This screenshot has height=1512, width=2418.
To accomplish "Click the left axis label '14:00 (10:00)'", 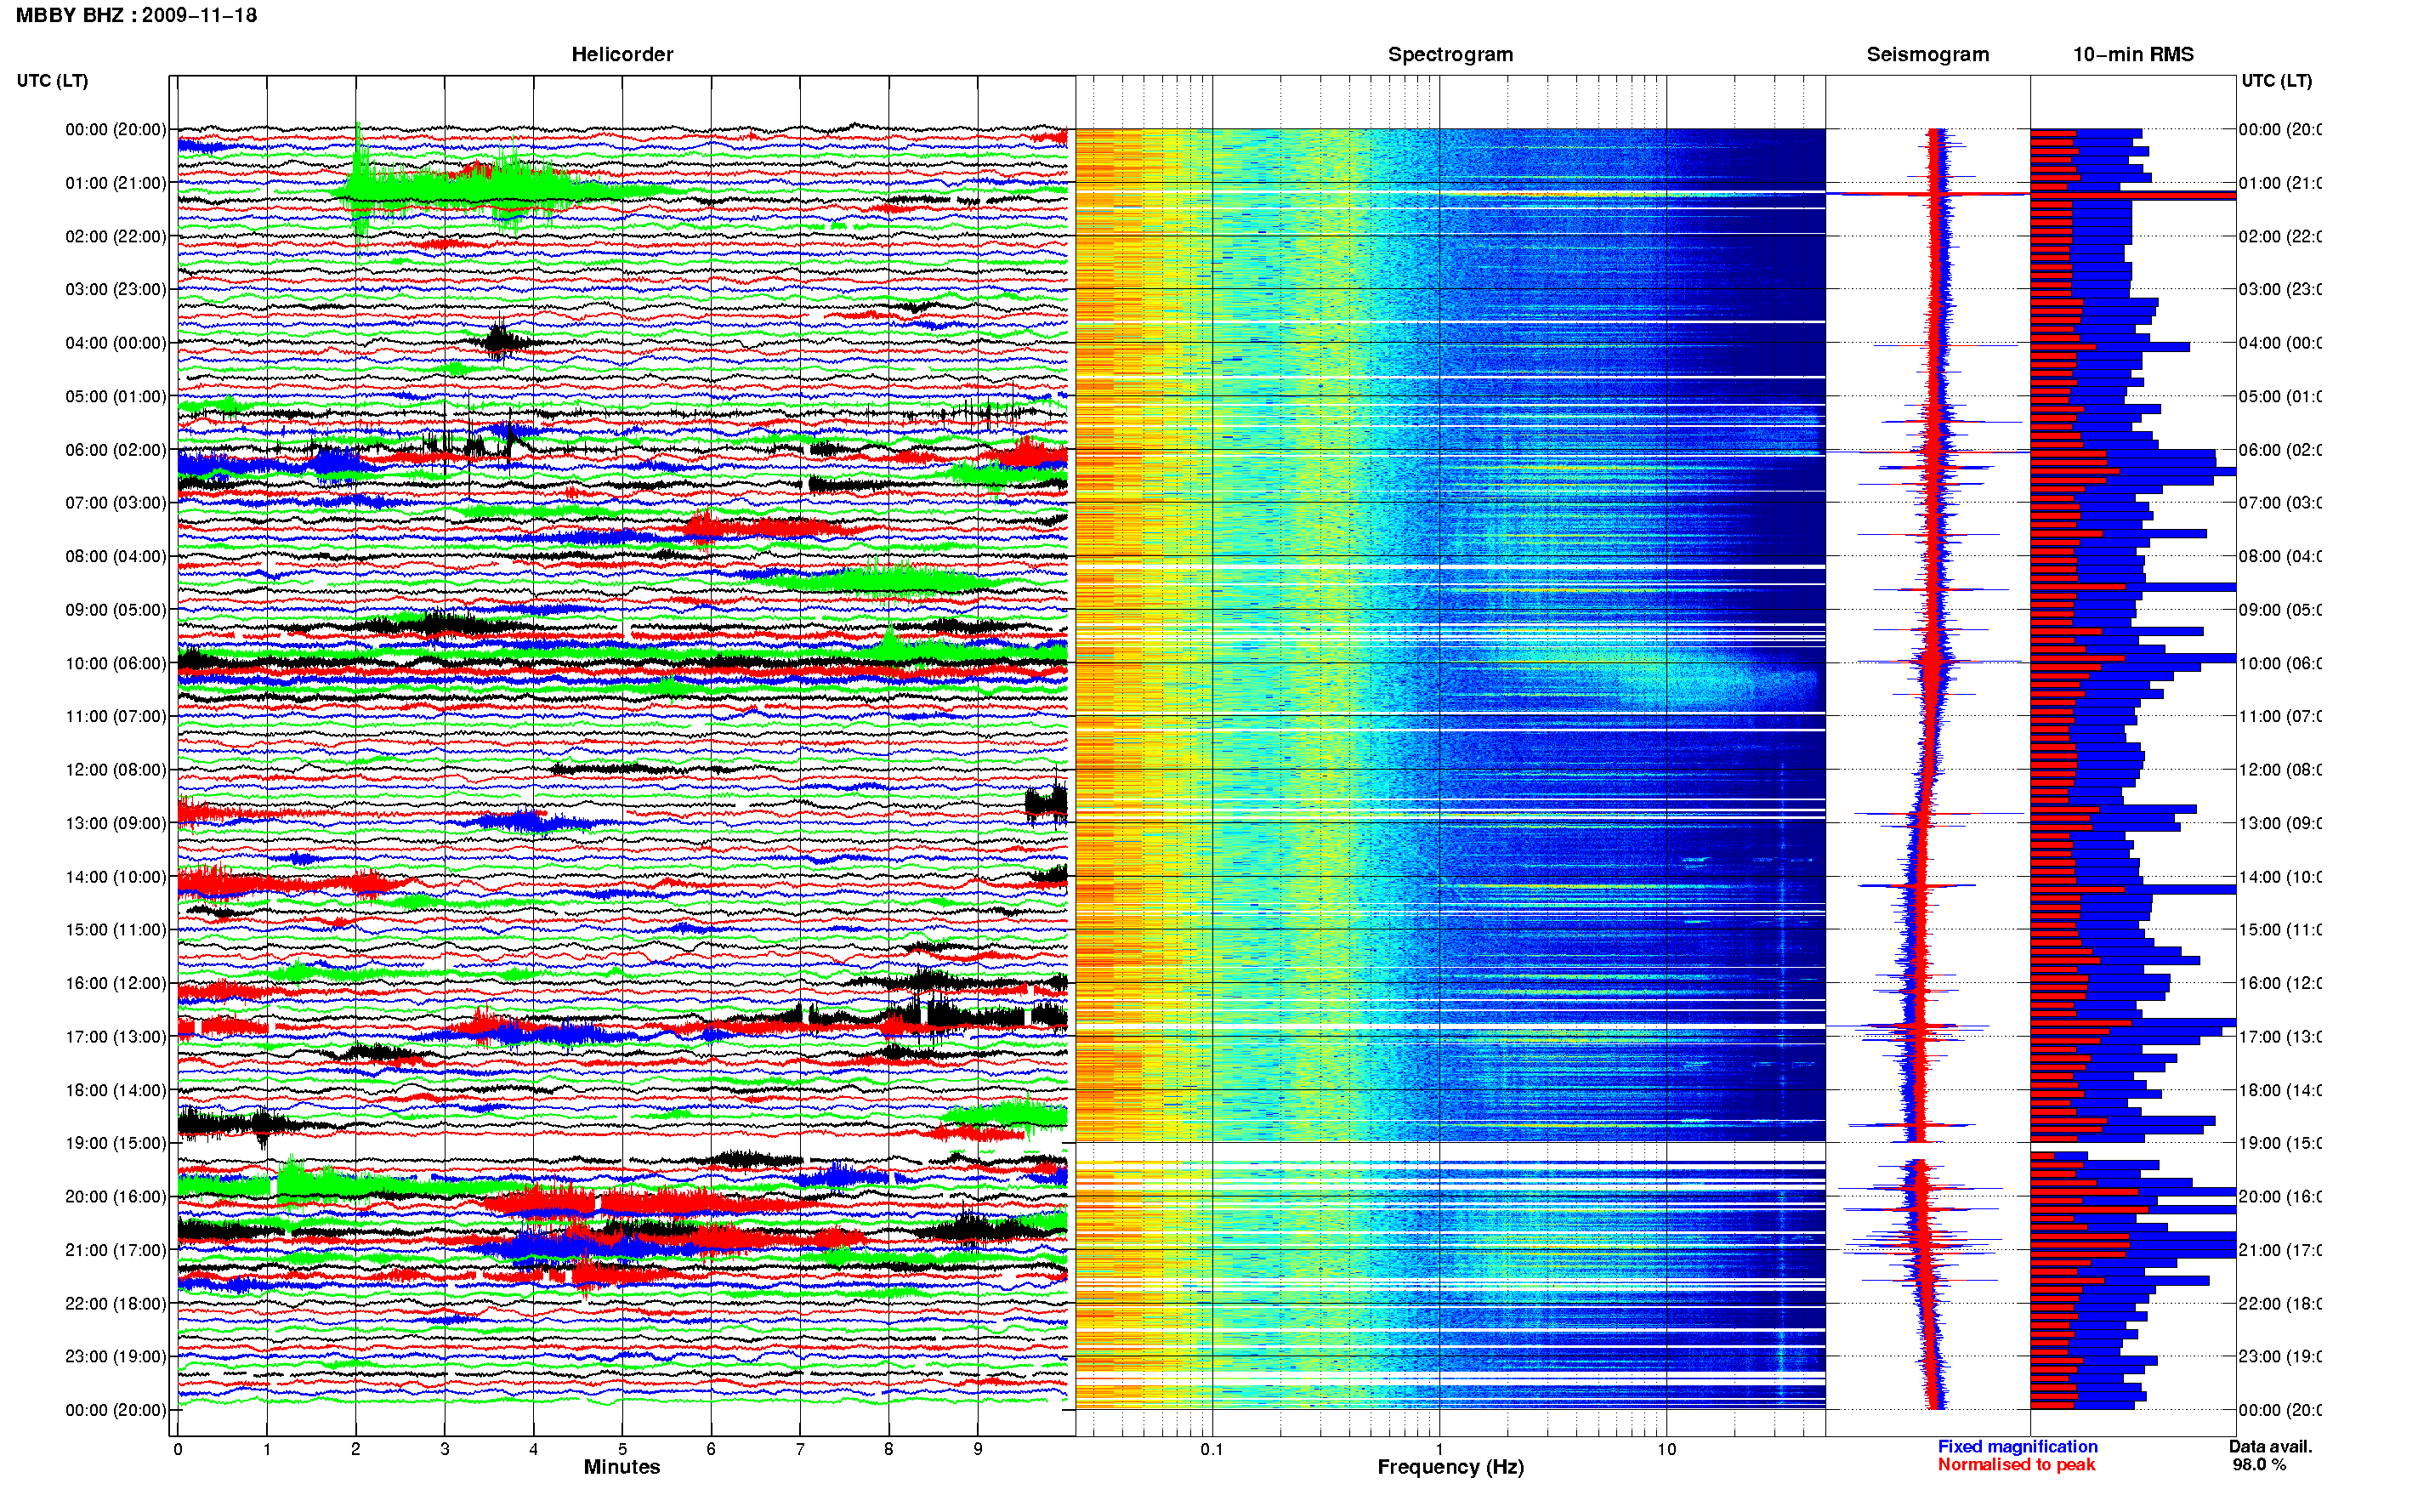I will pos(116,877).
